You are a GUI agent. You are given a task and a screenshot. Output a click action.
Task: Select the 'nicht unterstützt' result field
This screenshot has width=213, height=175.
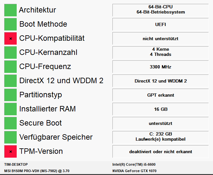click(x=160, y=39)
